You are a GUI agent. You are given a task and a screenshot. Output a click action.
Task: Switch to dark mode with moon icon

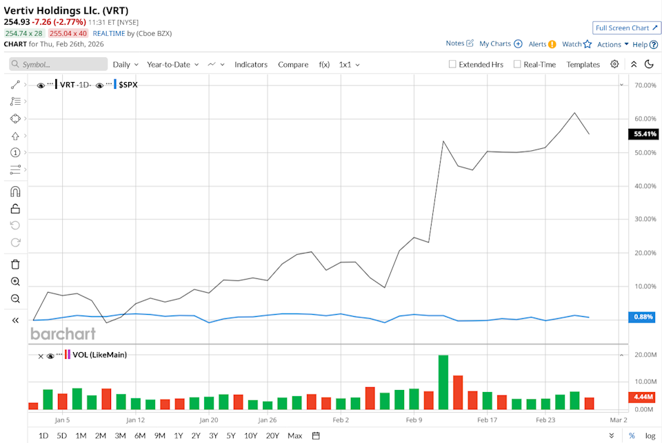click(649, 64)
